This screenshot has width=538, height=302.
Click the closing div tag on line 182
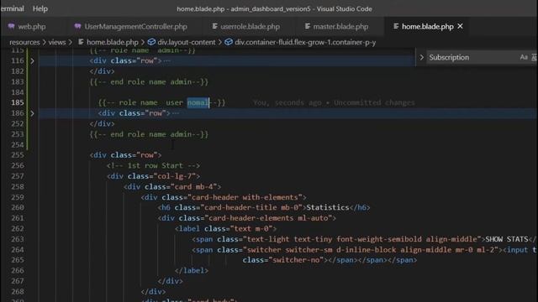click(x=102, y=71)
